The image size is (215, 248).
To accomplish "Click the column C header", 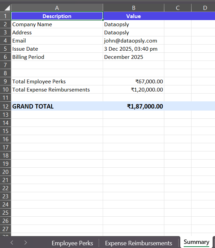I will coord(178,8).
